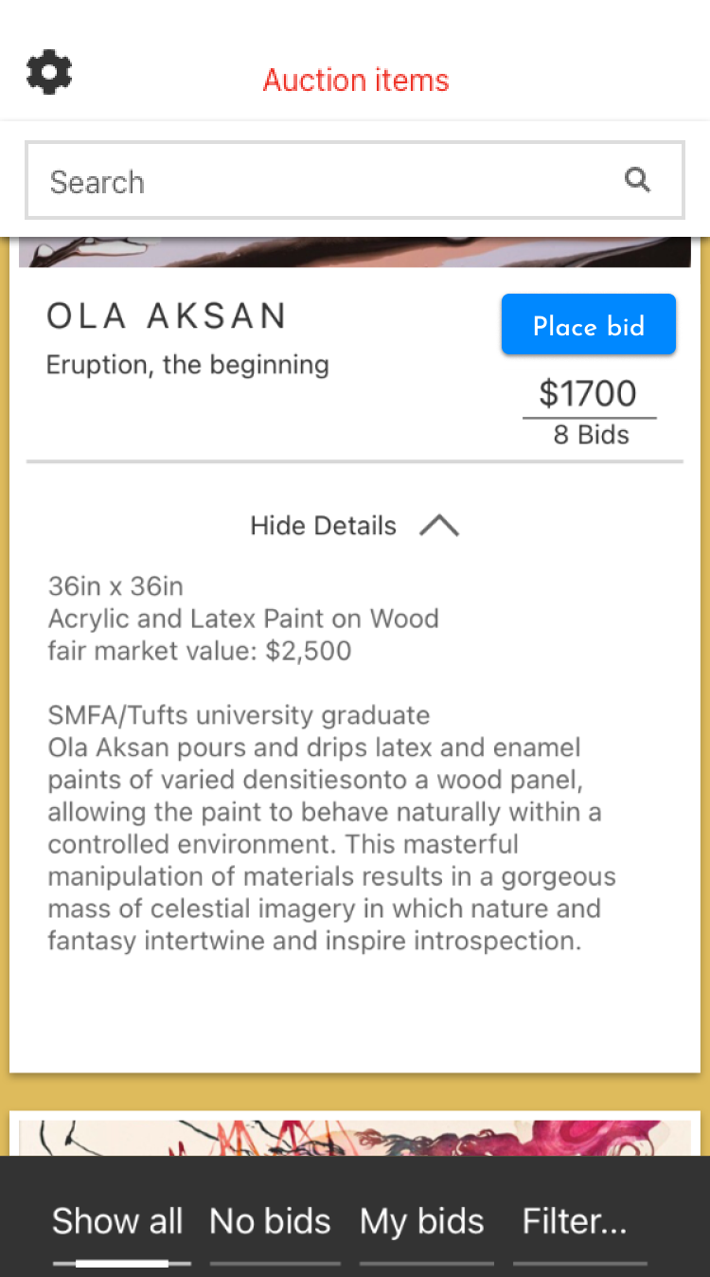Open settings with the gear icon
The height and width of the screenshot is (1277, 710).
point(49,73)
